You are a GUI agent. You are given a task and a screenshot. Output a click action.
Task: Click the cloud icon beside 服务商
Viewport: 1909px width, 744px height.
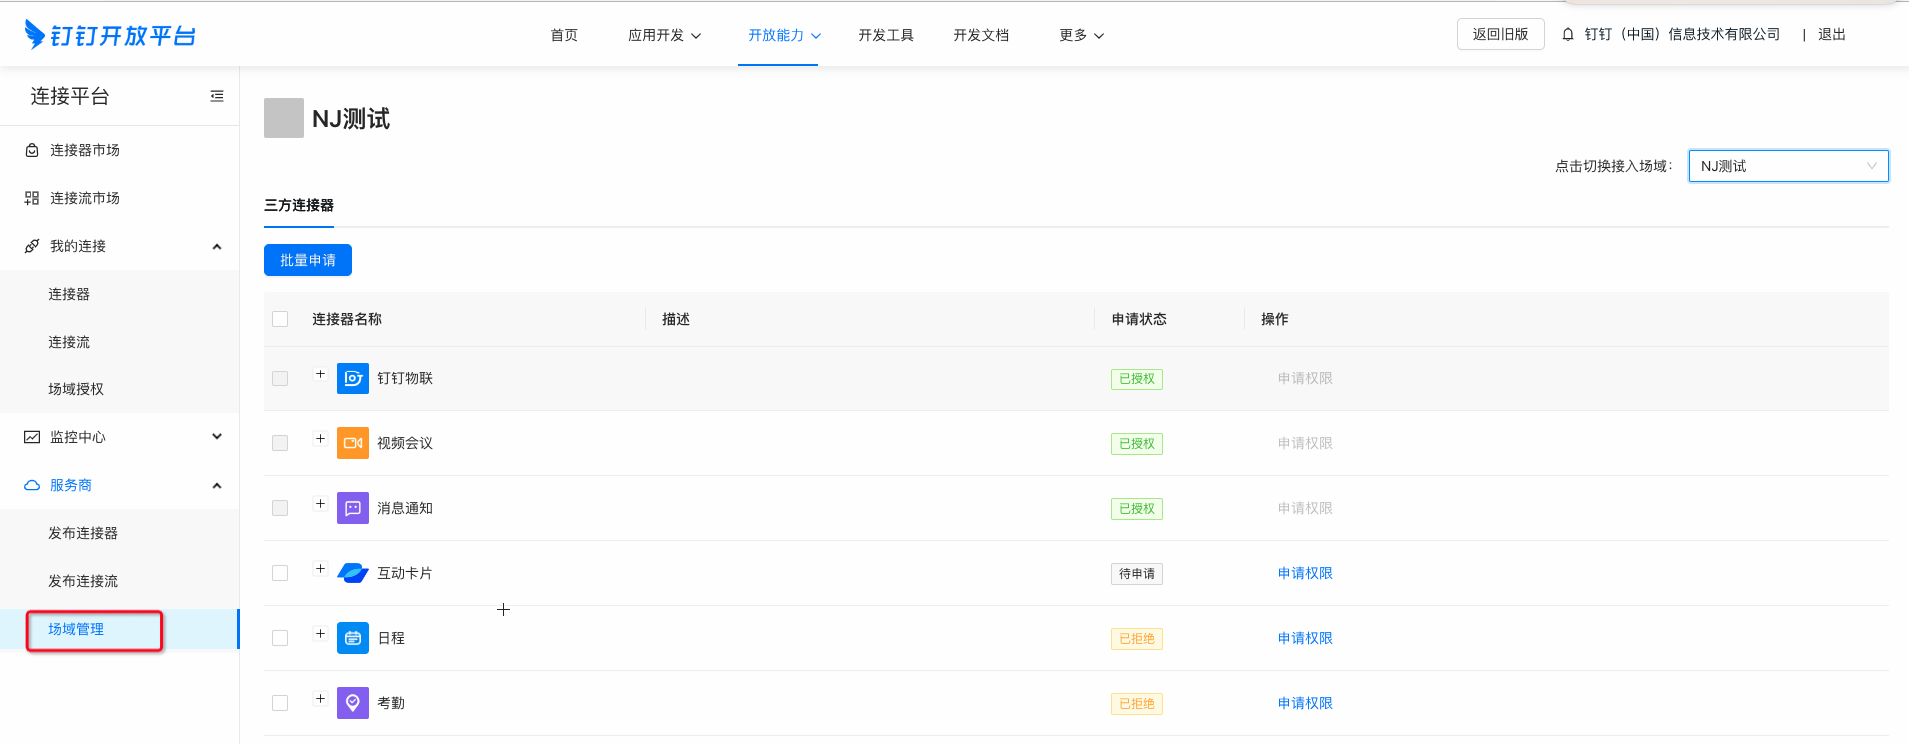point(32,485)
